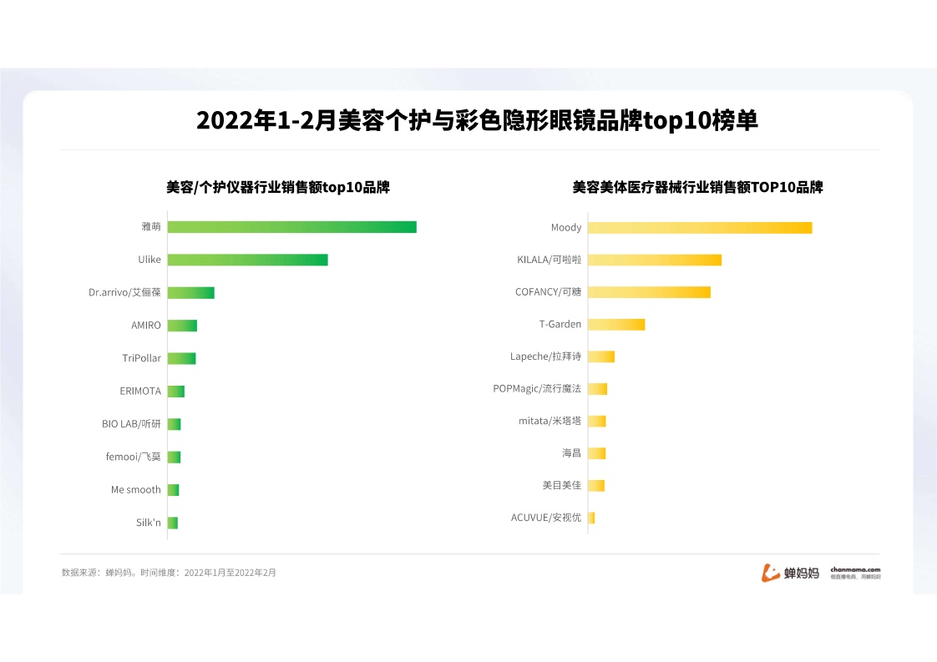Click the main heading 2022年1-2月美容个护 title
Screen dimensions: 937x662
(477, 121)
